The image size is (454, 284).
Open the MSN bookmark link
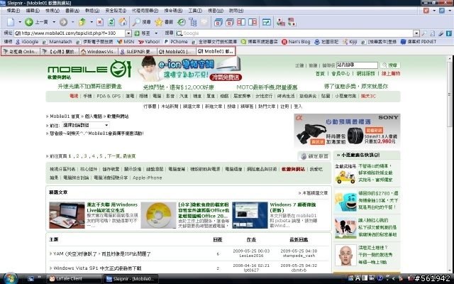[126, 42]
